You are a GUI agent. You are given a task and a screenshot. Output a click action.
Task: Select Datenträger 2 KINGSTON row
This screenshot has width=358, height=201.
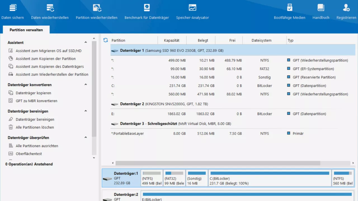point(233,104)
